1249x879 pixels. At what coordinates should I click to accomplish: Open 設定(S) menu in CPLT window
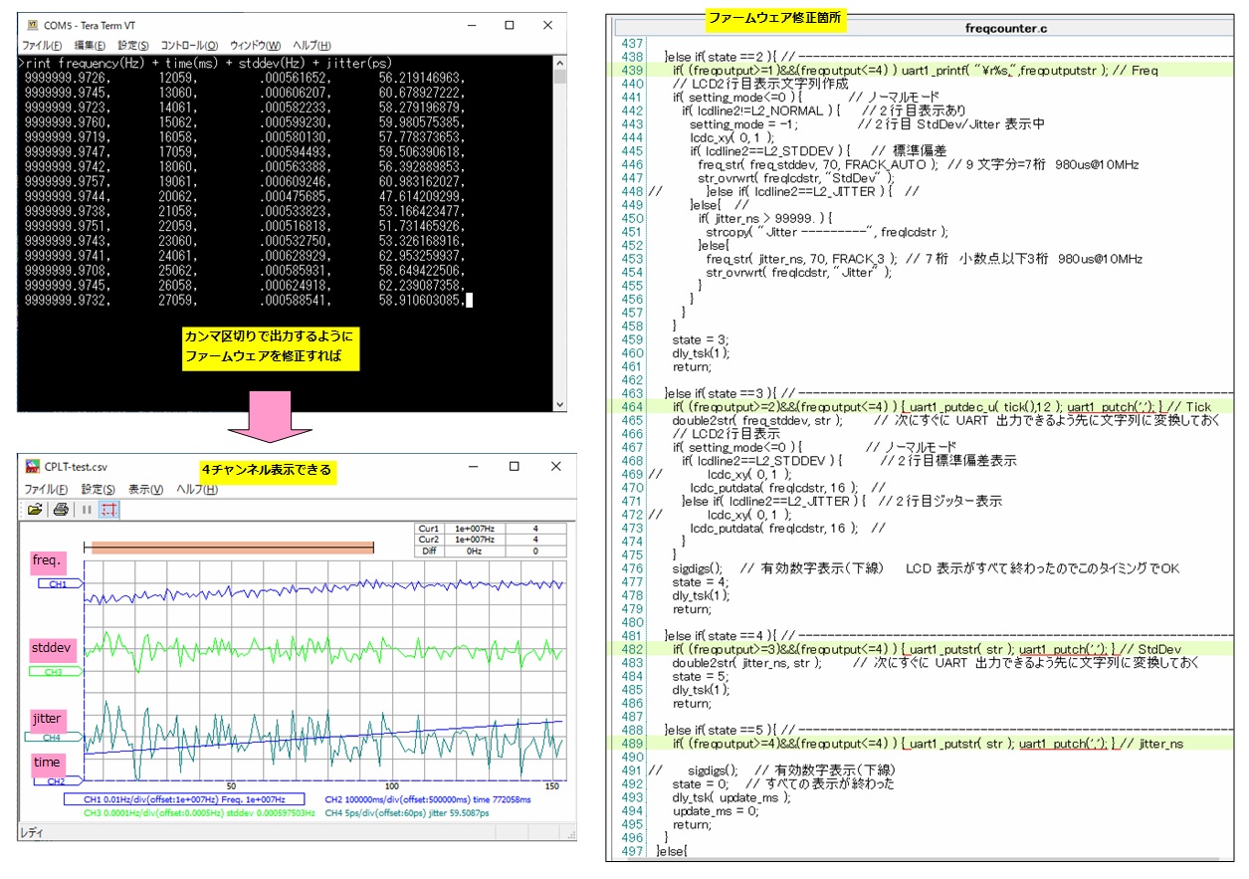click(x=99, y=489)
